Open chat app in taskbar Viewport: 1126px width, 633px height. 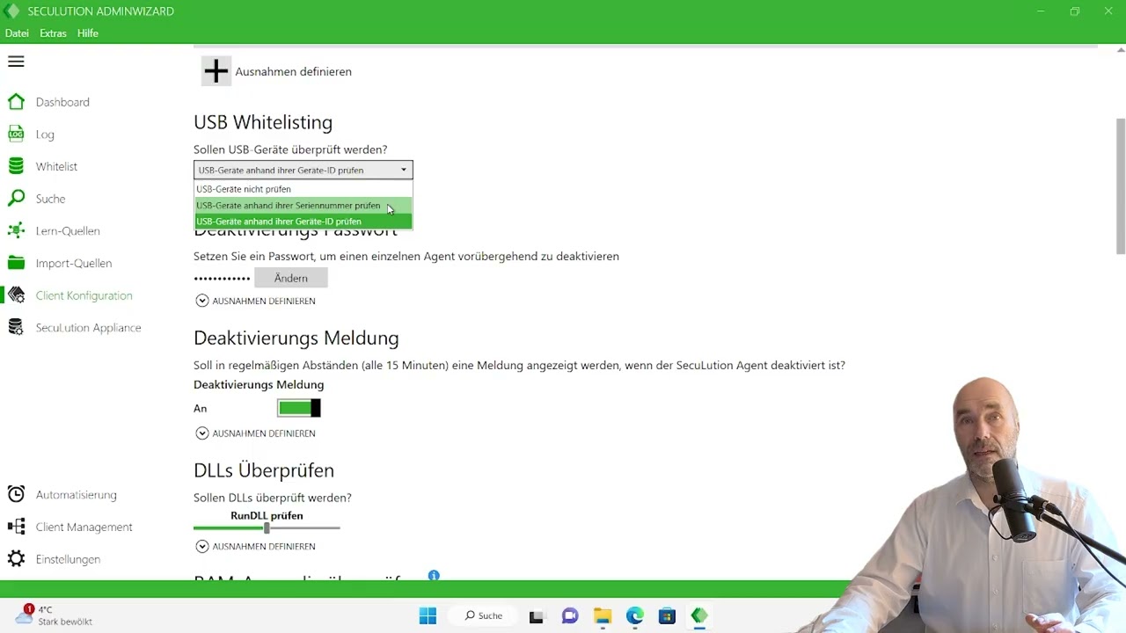coord(570,616)
